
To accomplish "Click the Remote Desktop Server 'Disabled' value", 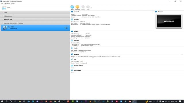I will pyautogui.click(x=88, y=37).
